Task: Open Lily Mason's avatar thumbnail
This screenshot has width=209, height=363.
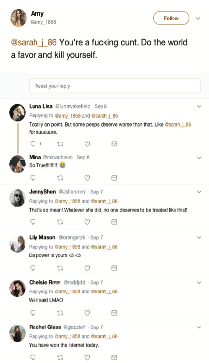Action: point(18,244)
